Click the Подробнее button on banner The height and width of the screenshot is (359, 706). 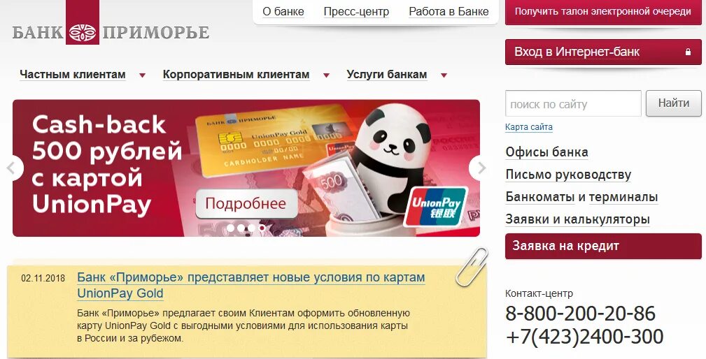pos(246,203)
